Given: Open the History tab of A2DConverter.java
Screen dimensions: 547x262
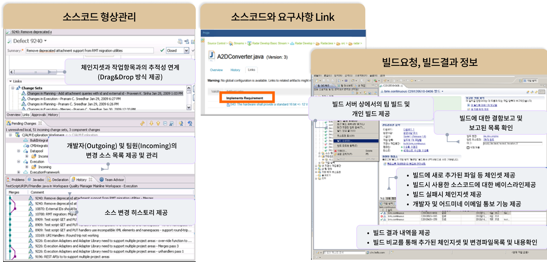Looking at the screenshot, I should (235, 70).
